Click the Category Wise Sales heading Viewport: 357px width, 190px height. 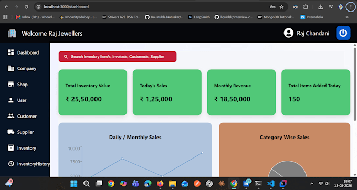[285, 137]
